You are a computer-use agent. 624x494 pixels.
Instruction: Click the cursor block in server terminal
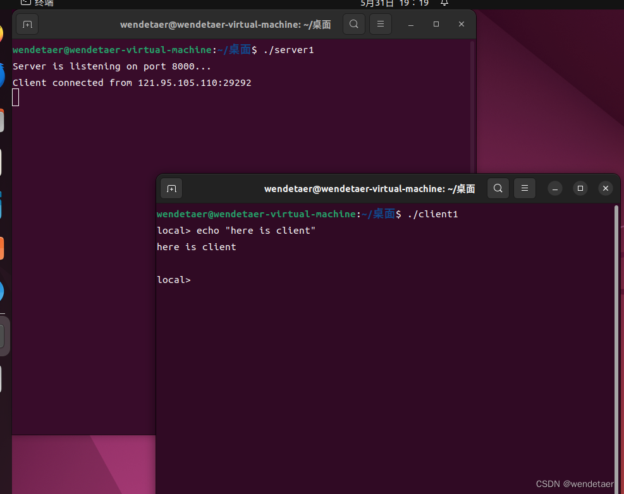click(16, 97)
